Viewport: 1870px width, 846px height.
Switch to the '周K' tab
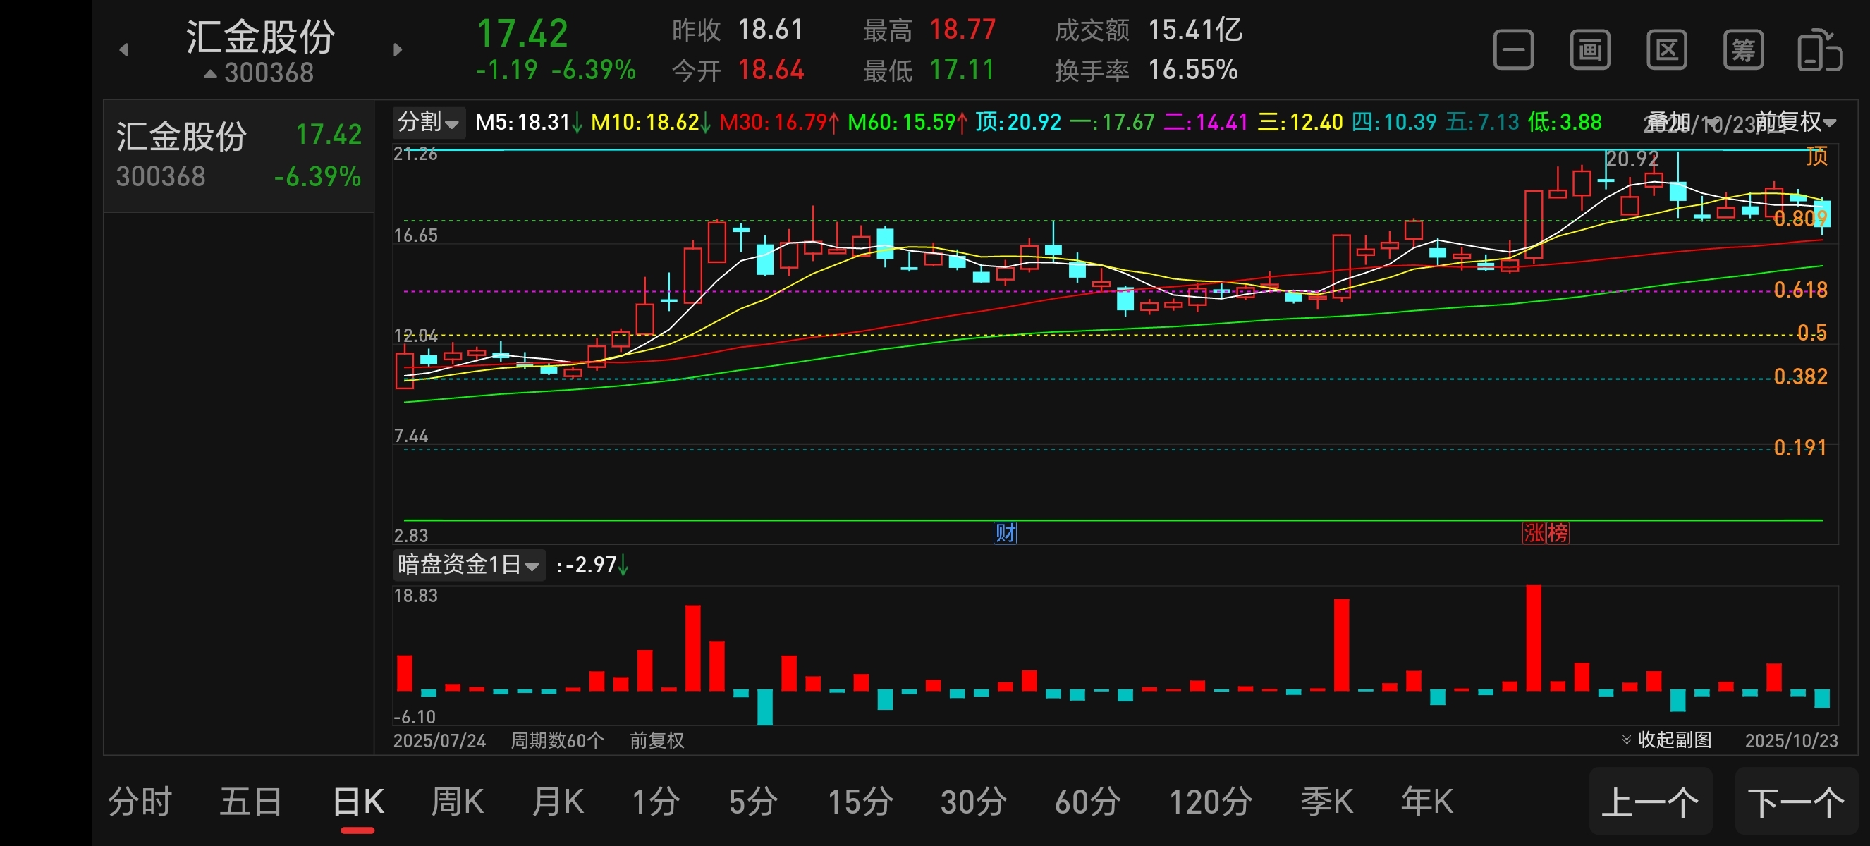click(458, 802)
